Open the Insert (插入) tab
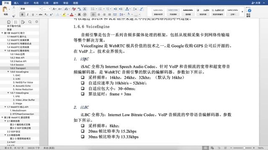The width and height of the screenshot is (268, 150). (16, 3)
